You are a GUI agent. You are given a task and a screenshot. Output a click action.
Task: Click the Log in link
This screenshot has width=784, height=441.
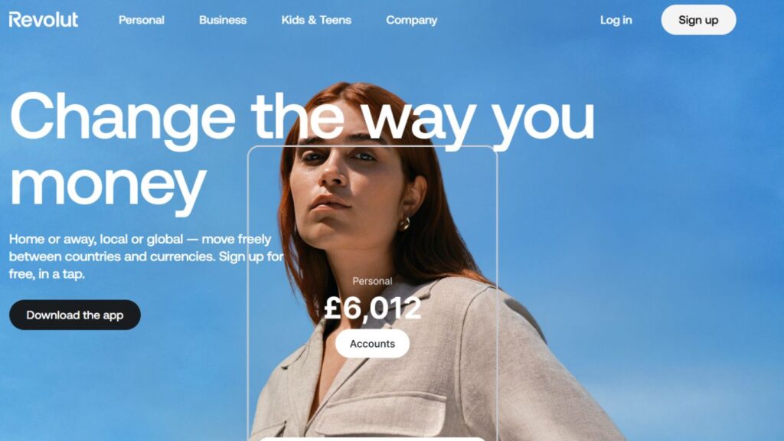616,20
